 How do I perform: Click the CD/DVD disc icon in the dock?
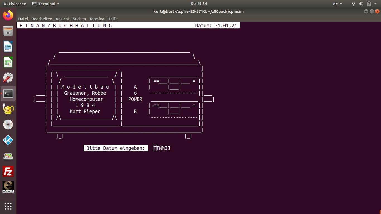[x=8, y=124]
